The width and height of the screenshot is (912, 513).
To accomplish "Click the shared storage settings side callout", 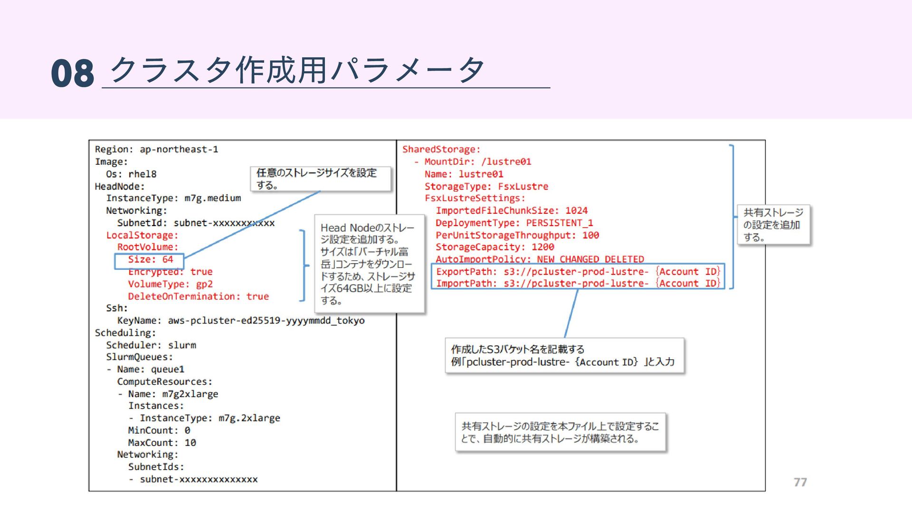I will coord(773,225).
